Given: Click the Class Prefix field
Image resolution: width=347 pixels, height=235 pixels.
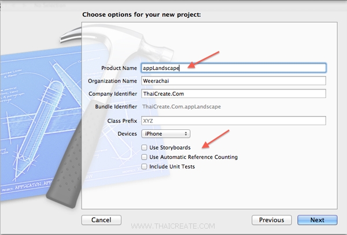Looking at the screenshot, I should click(x=234, y=121).
